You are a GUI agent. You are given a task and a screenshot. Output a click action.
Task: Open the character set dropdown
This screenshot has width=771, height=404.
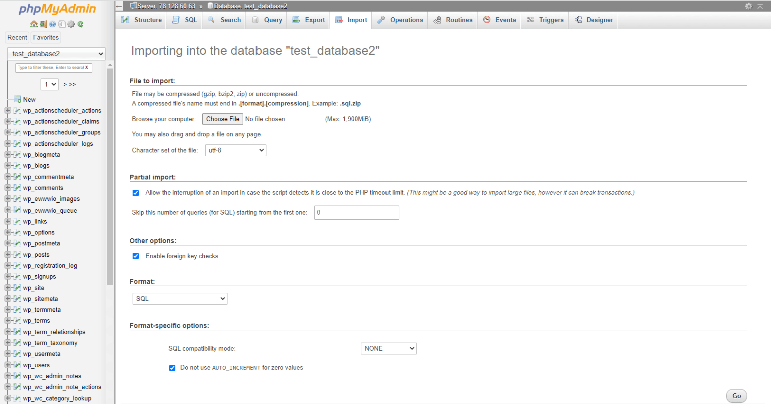235,150
